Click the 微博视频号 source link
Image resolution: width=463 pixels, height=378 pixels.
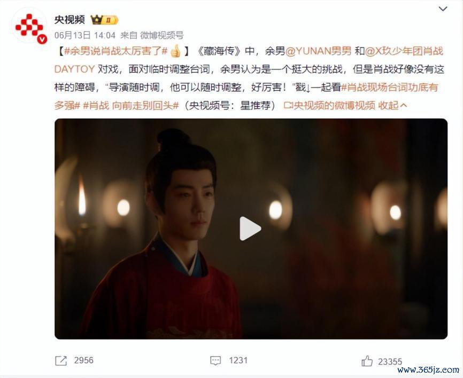(x=162, y=35)
